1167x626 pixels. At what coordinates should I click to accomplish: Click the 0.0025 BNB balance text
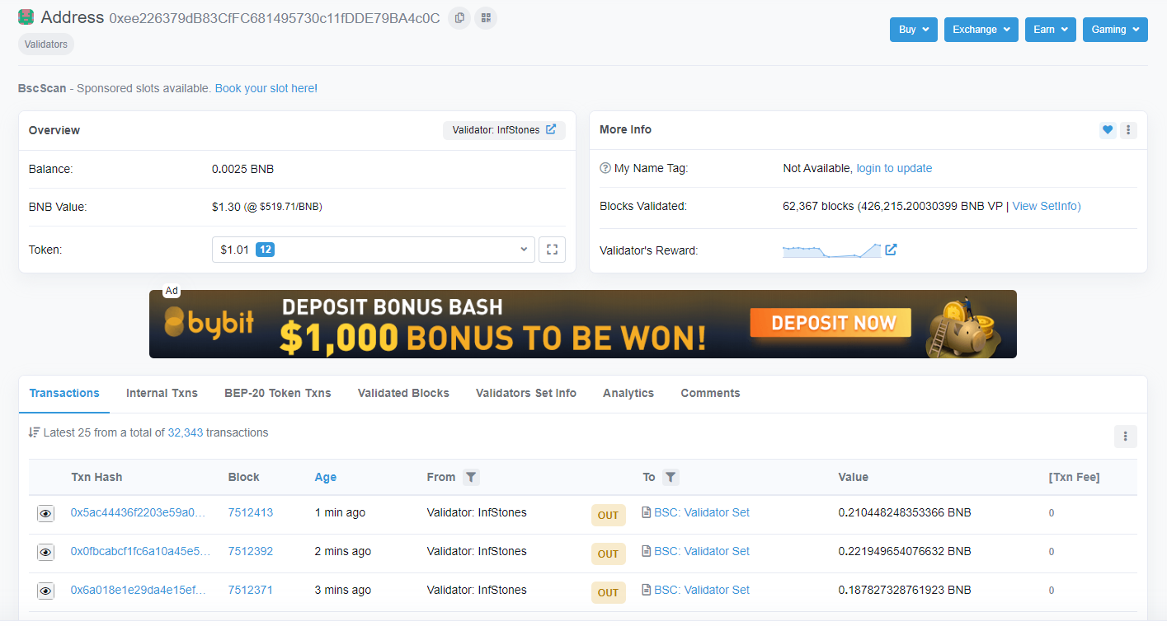(x=242, y=169)
